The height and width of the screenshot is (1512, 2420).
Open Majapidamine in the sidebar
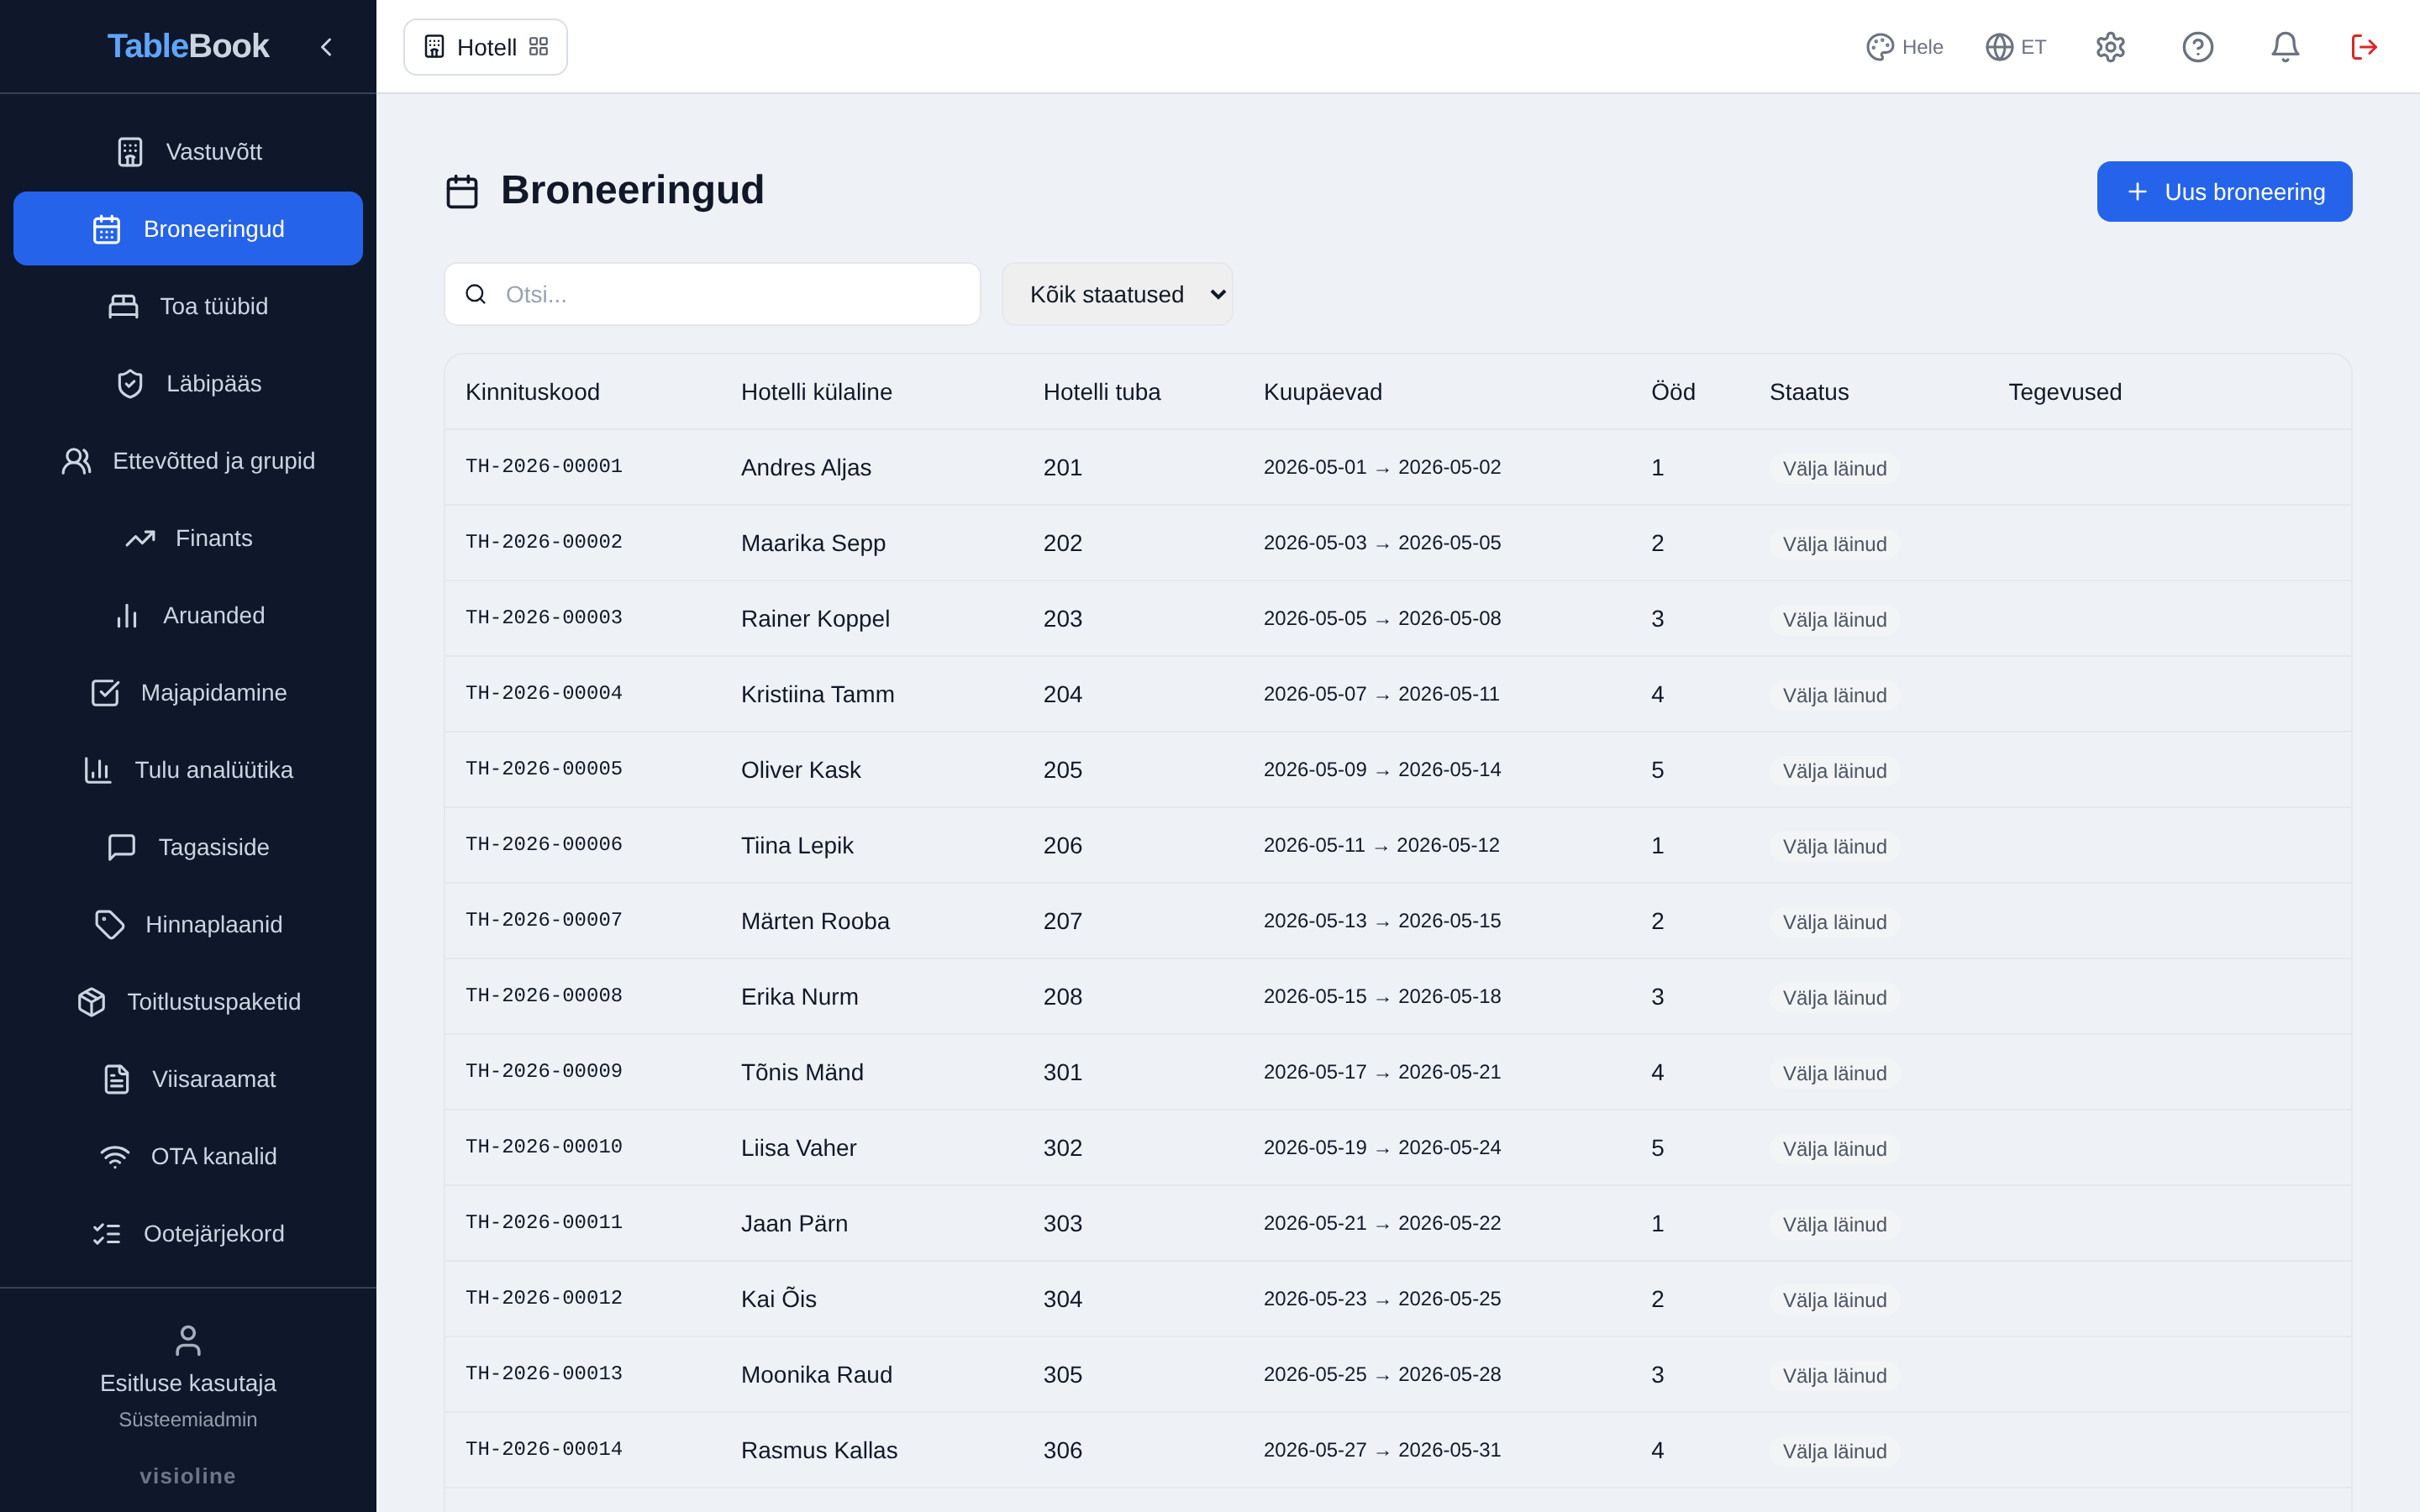188,693
